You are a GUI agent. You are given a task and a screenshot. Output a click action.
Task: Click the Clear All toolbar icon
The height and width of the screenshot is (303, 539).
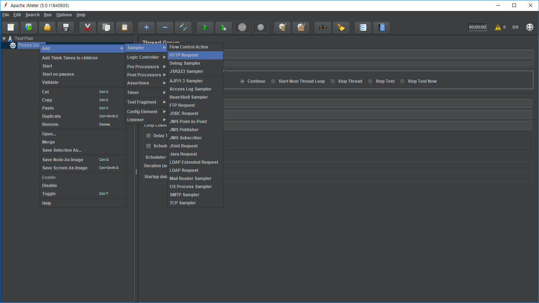coord(301,27)
